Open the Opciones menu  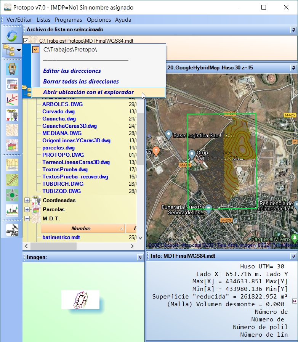(99, 20)
